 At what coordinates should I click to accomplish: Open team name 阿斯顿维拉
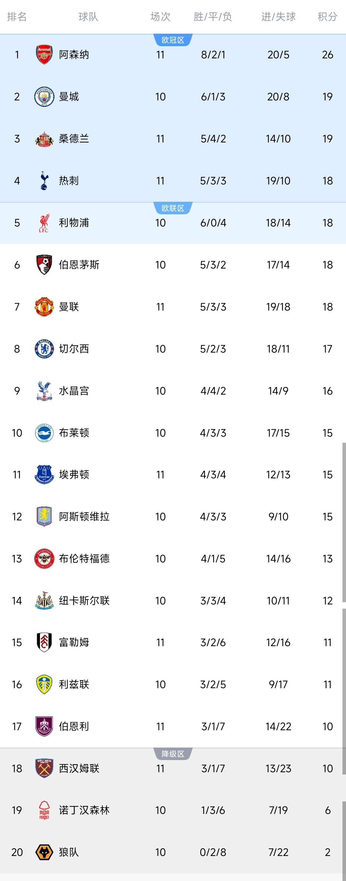(84, 517)
